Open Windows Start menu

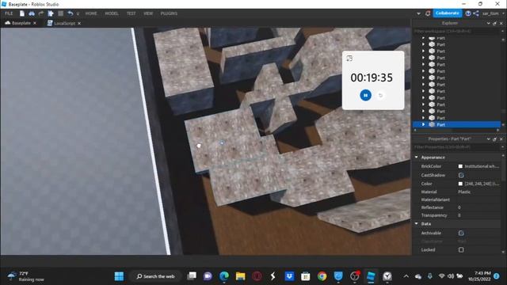(119, 276)
